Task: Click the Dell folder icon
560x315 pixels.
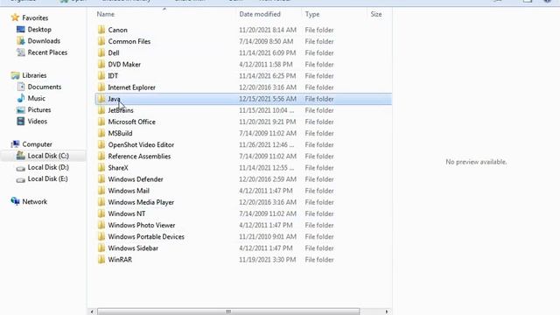Action: 101,52
